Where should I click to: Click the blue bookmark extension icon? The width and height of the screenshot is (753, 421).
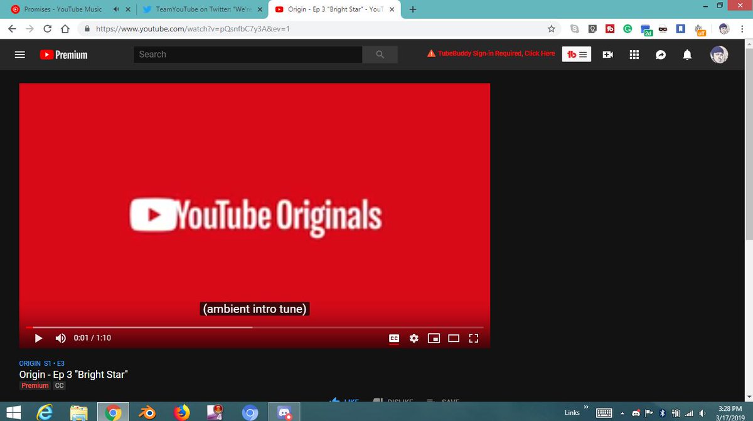click(x=680, y=29)
